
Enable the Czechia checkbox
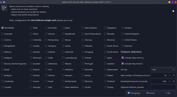point(31,52)
